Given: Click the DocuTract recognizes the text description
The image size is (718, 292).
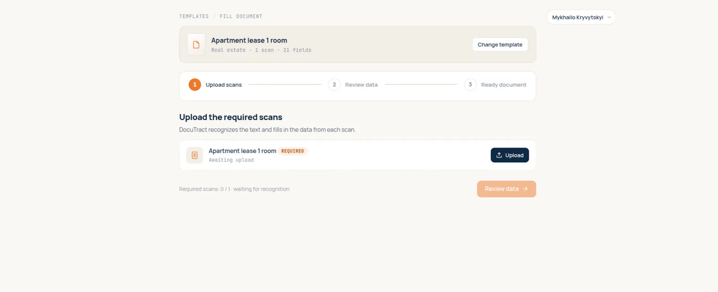Looking at the screenshot, I should (x=267, y=130).
